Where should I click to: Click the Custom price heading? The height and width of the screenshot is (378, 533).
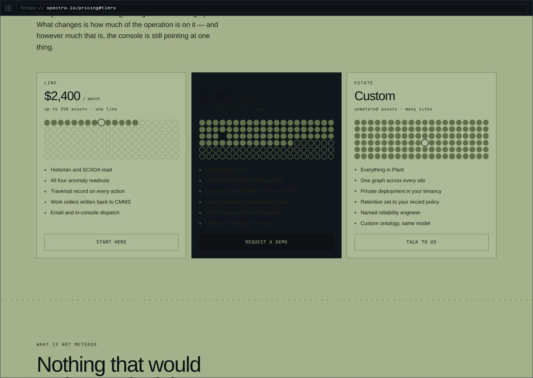[x=374, y=96]
